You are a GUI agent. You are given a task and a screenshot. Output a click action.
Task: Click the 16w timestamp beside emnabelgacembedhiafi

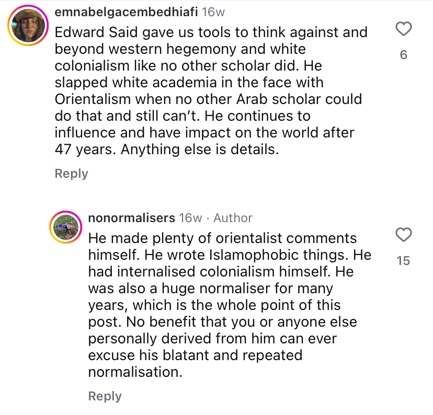point(213,11)
